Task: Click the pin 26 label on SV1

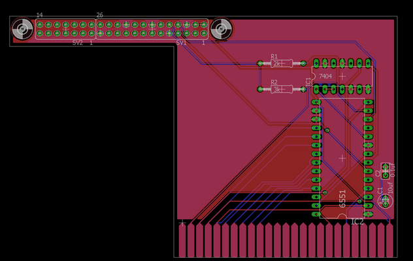Action: (x=99, y=15)
